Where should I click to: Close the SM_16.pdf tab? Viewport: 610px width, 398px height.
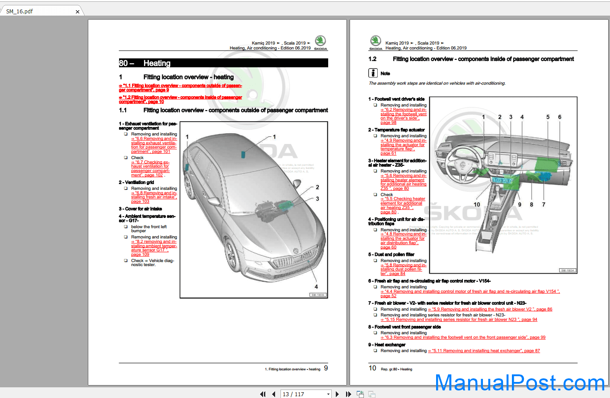(x=78, y=12)
